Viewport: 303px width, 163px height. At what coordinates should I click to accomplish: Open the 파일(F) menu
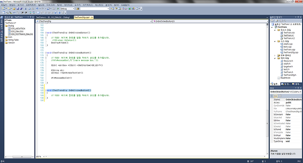coord(4,5)
